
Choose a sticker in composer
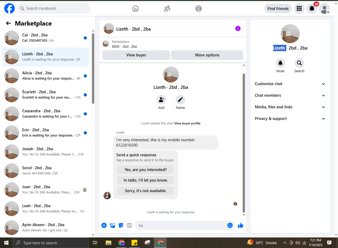tap(121, 225)
